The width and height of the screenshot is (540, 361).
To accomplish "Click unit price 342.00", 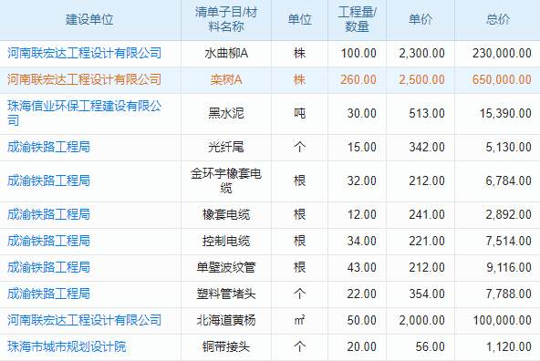I will [427, 147].
